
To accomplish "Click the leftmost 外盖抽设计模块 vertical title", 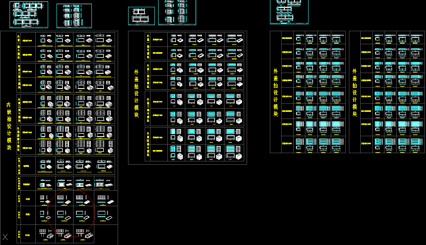I will click(x=136, y=93).
